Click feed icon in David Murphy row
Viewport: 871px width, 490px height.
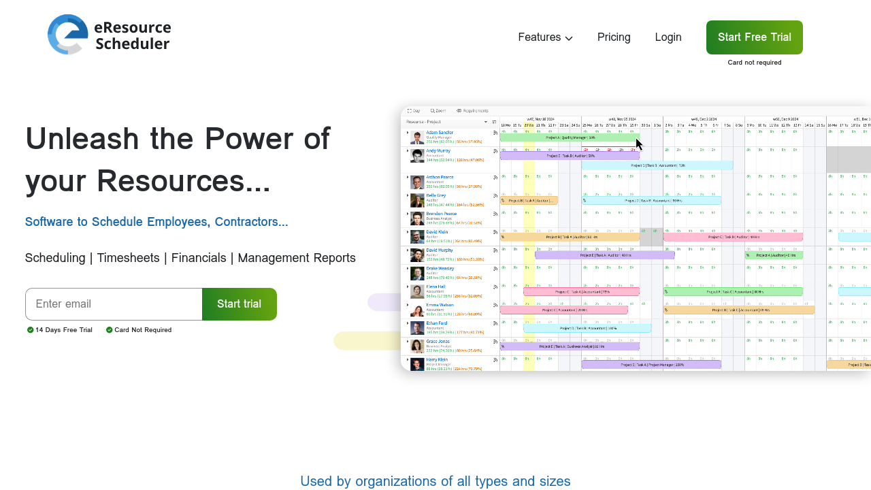(495, 250)
